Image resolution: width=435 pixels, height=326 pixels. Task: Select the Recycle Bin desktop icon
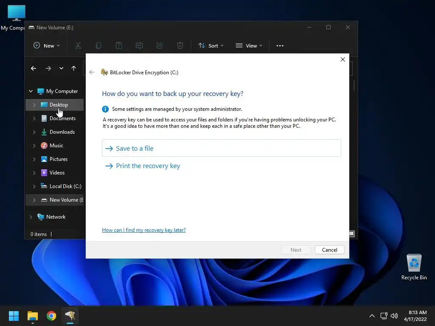tap(414, 267)
